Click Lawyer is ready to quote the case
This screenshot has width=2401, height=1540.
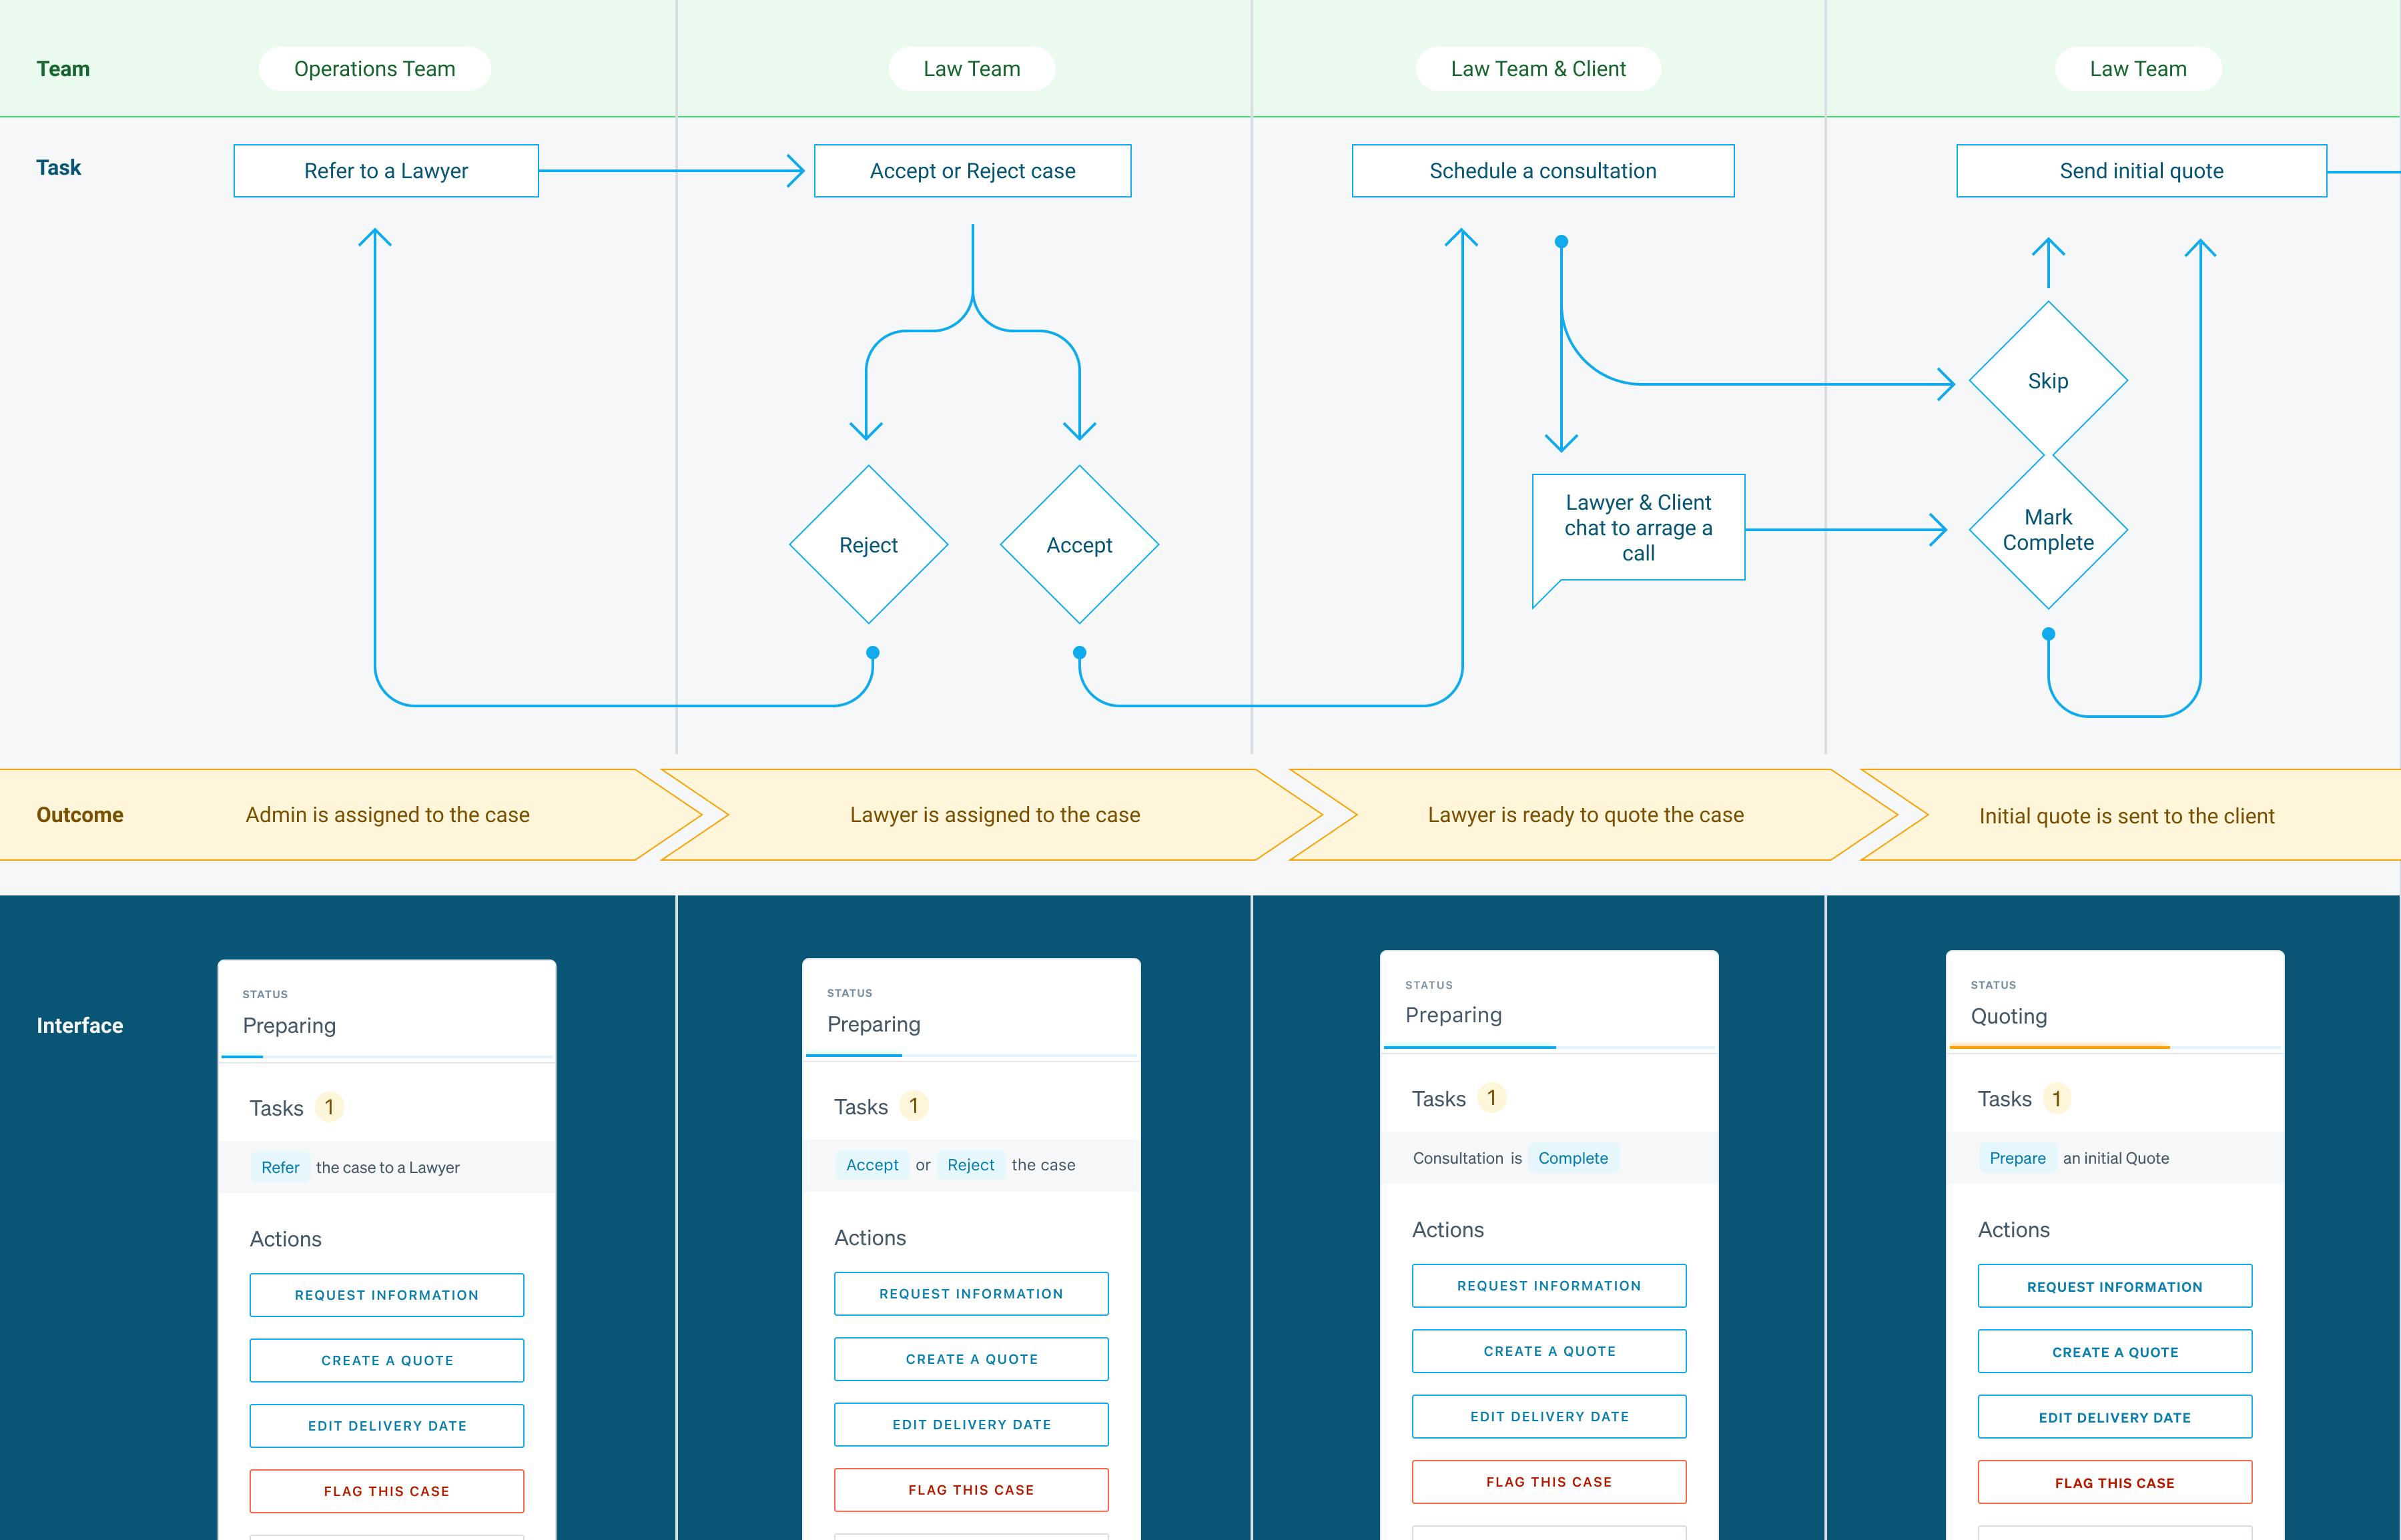(1585, 815)
